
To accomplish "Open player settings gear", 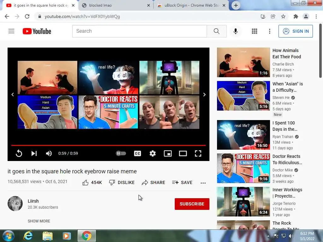I will (153, 153).
